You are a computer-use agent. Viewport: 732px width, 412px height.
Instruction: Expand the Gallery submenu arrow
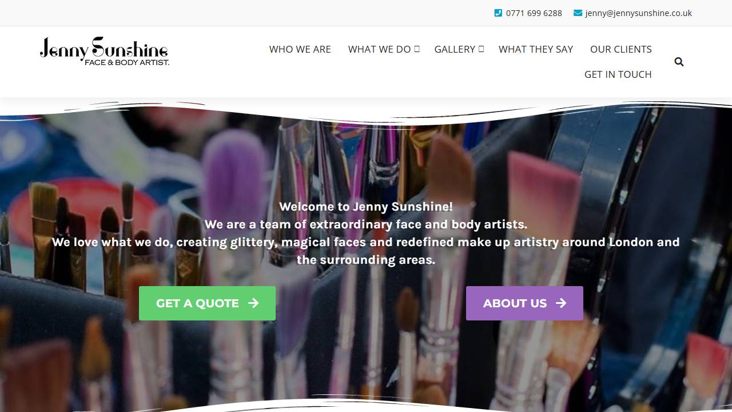click(482, 49)
